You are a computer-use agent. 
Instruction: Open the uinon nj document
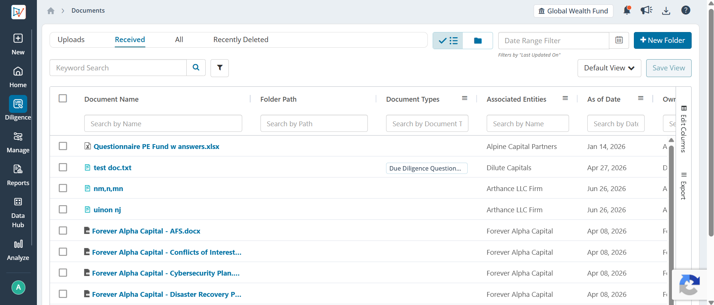(x=107, y=210)
